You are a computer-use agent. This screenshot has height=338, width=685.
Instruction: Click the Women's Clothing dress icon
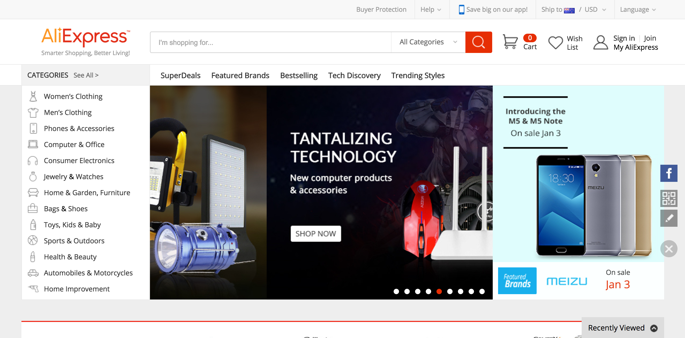coord(33,96)
